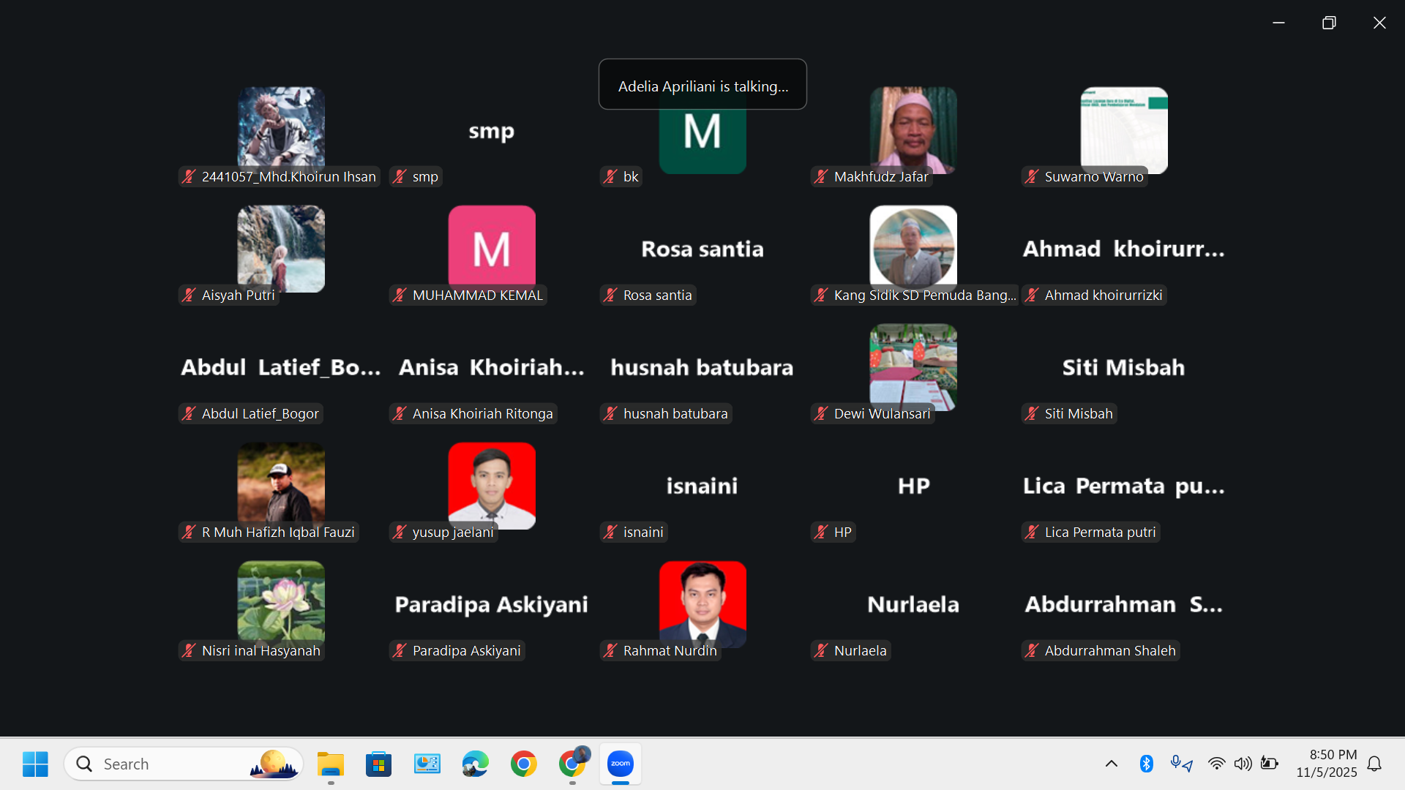Click the Adelia Apriliani is talking banner

702,85
